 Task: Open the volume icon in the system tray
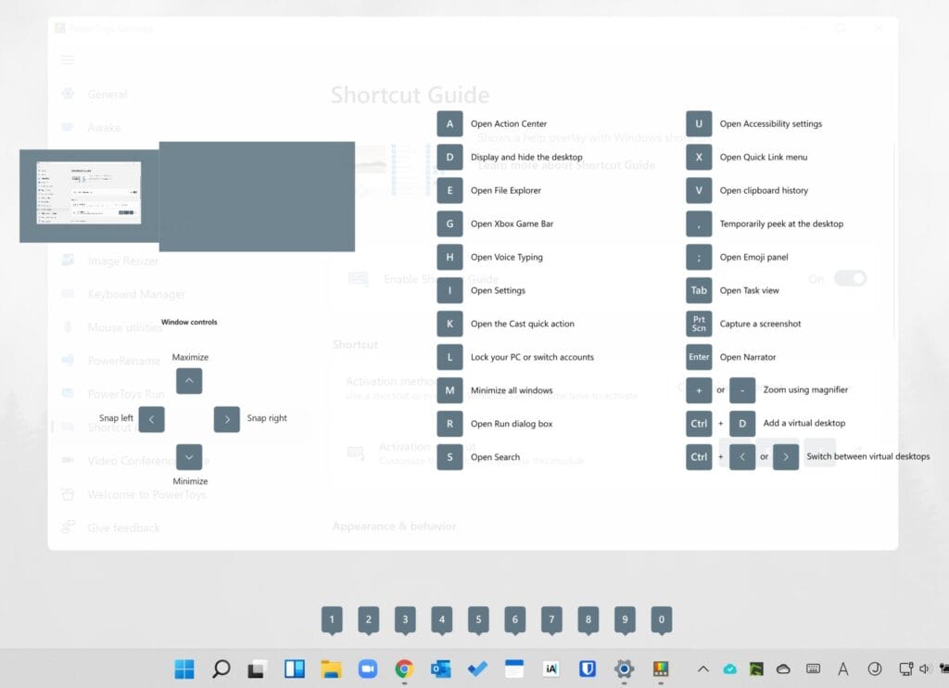[925, 669]
